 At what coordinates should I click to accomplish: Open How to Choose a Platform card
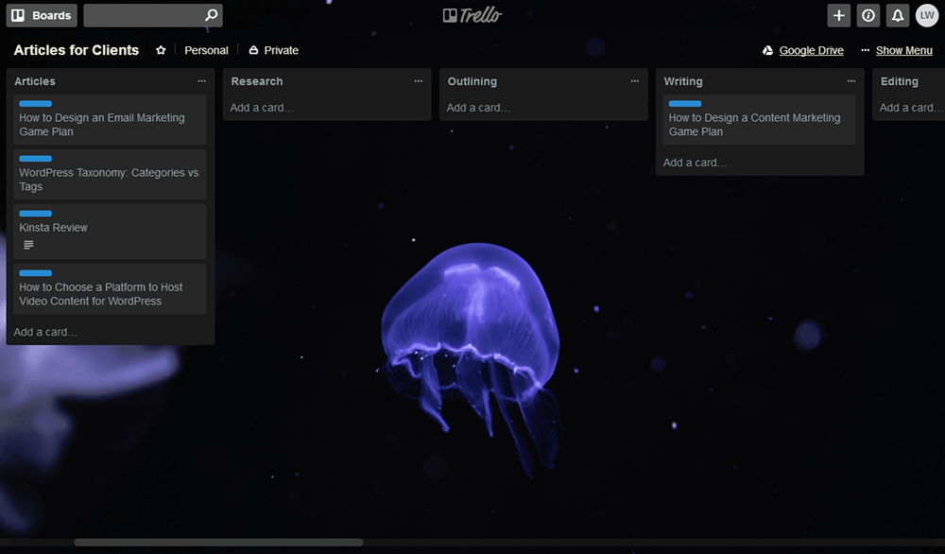(x=110, y=288)
